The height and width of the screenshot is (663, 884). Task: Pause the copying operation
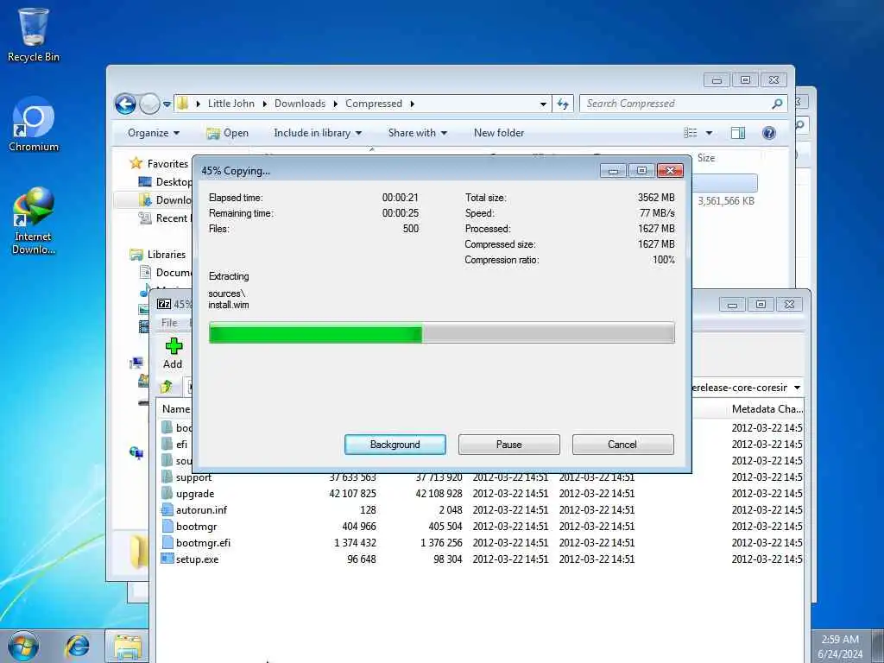[x=509, y=445]
